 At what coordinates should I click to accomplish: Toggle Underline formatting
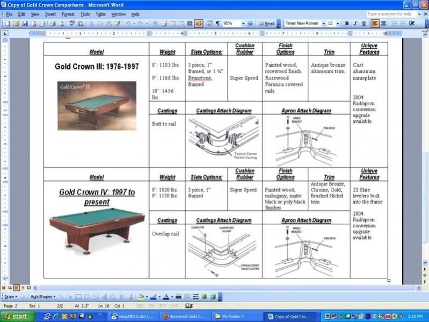click(364, 24)
